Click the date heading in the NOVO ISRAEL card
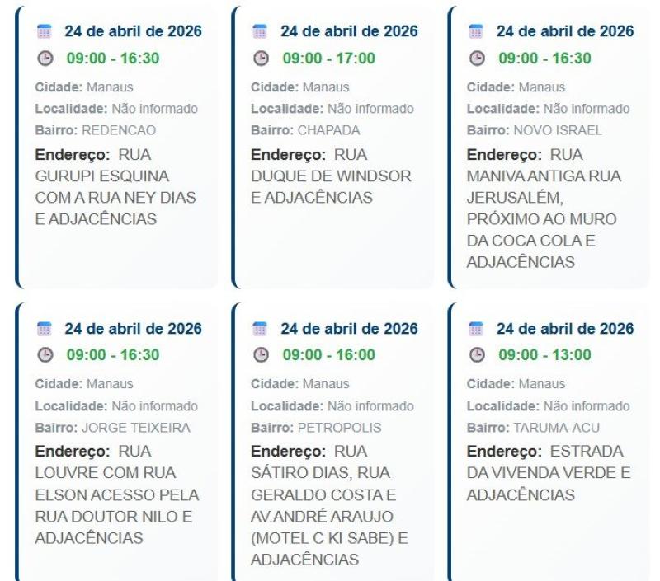The height and width of the screenshot is (581, 660). click(565, 31)
